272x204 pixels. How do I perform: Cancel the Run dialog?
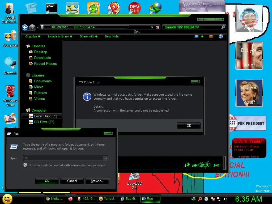pos(72,181)
